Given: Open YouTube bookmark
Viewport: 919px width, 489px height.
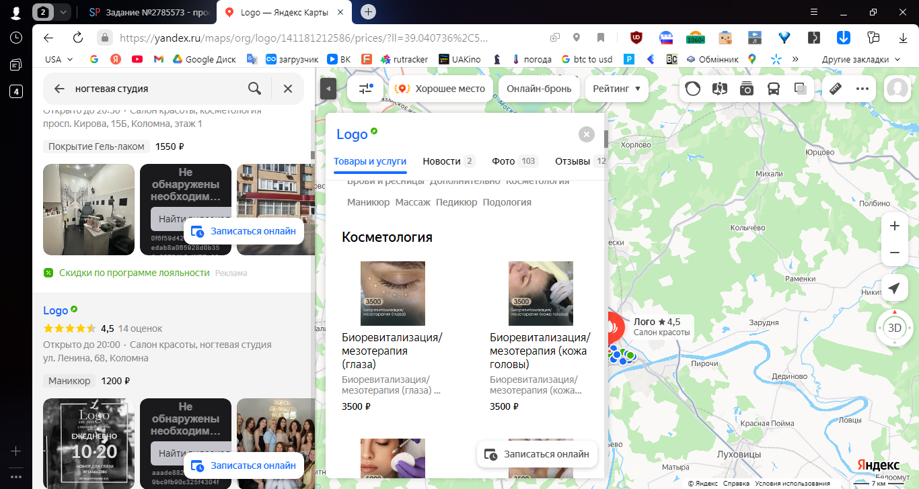Looking at the screenshot, I should (137, 59).
